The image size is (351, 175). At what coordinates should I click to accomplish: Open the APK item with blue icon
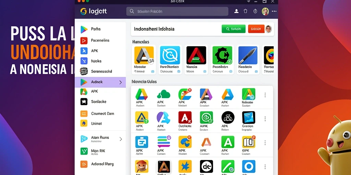(84, 51)
